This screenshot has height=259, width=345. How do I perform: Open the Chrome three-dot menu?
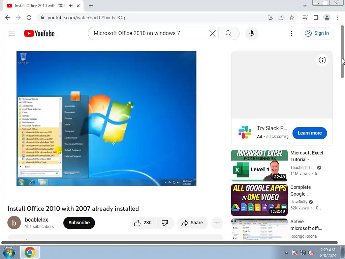pyautogui.click(x=338, y=18)
